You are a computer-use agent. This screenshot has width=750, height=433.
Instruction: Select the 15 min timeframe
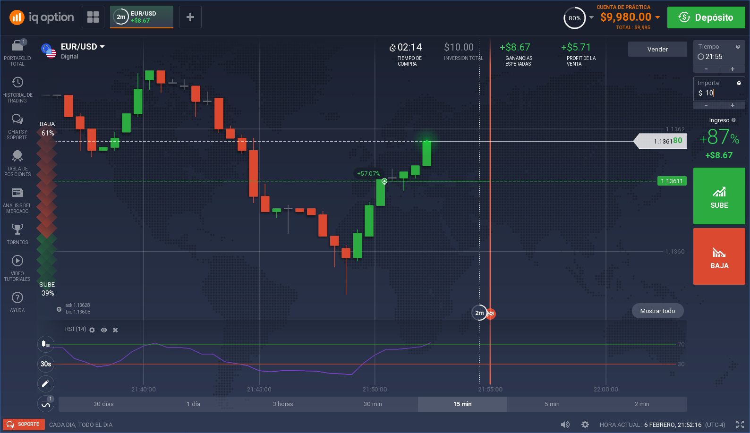point(462,404)
